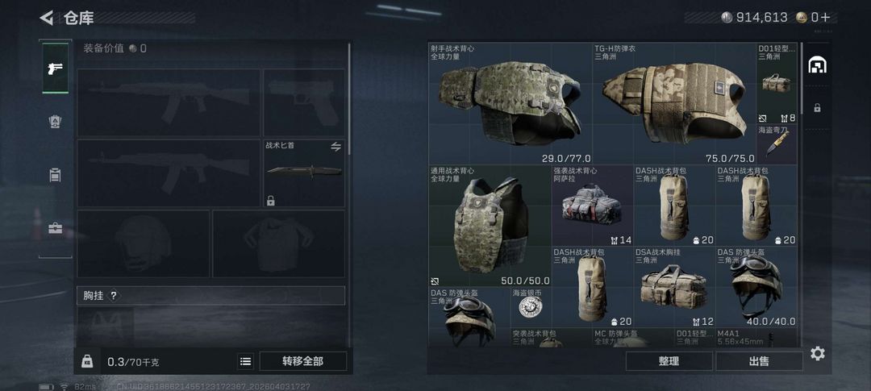Open the settings gear icon
Image resolution: width=871 pixels, height=391 pixels.
pos(817,353)
